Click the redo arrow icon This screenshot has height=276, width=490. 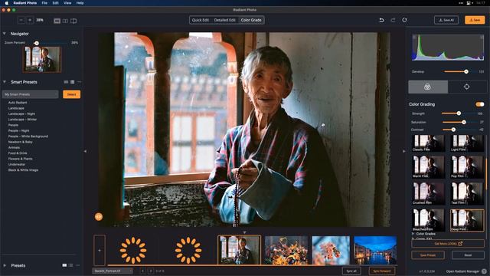(393, 20)
